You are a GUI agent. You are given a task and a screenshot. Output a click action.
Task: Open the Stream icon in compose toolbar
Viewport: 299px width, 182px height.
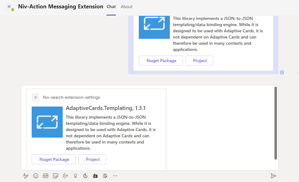pos(66,176)
